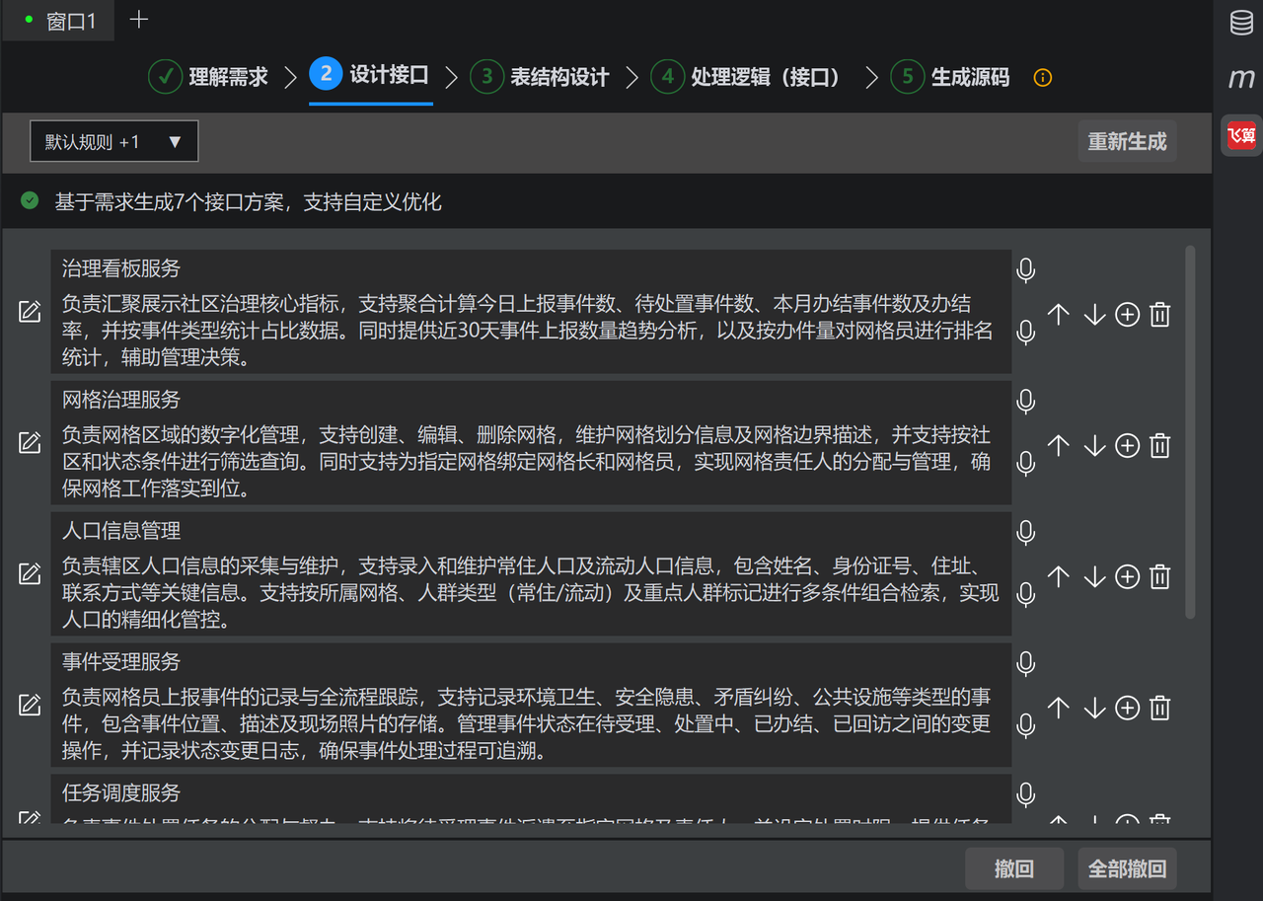Delete the 事件受理服务 card

click(1160, 708)
